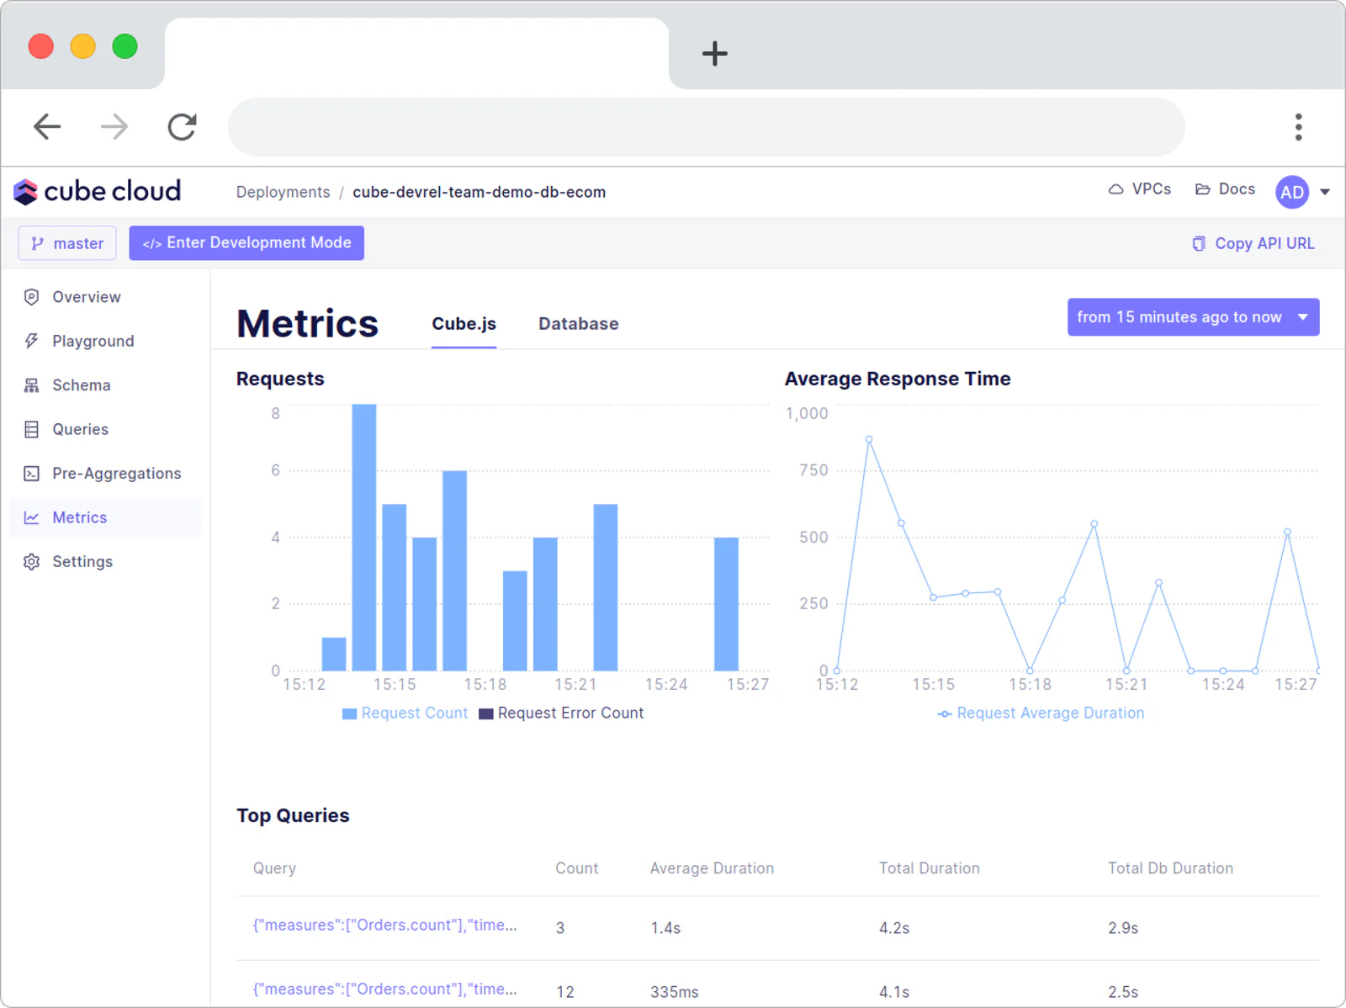The height and width of the screenshot is (1008, 1346).
Task: Select the Schema sidebar icon
Action: [x=32, y=385]
